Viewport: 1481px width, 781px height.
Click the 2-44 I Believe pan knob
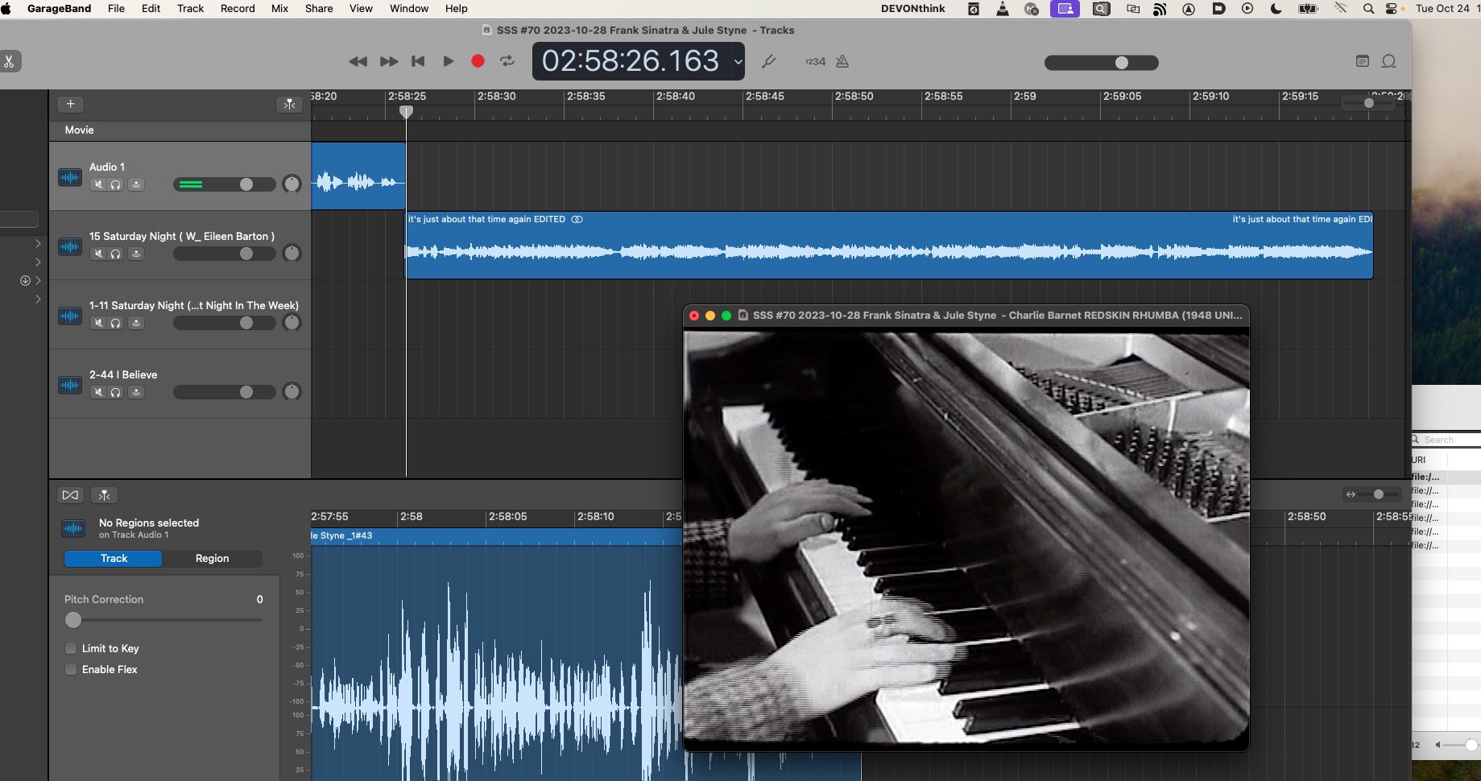[292, 392]
